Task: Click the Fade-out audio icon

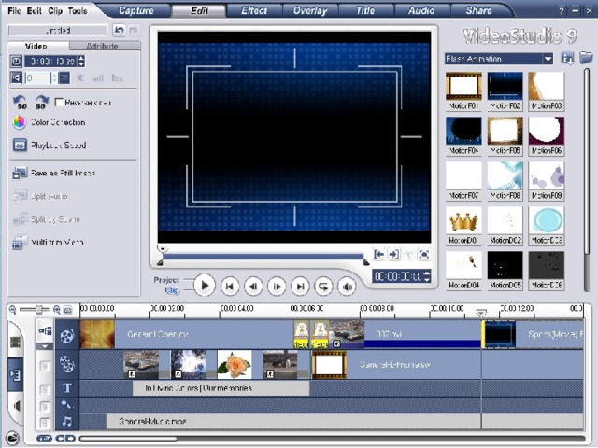Action: (x=118, y=77)
